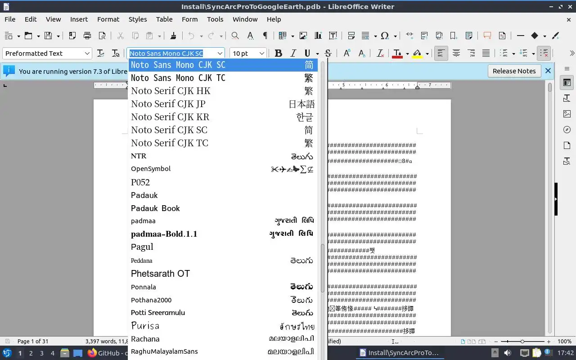Activate Clone Formatting paintbrush

click(x=173, y=36)
